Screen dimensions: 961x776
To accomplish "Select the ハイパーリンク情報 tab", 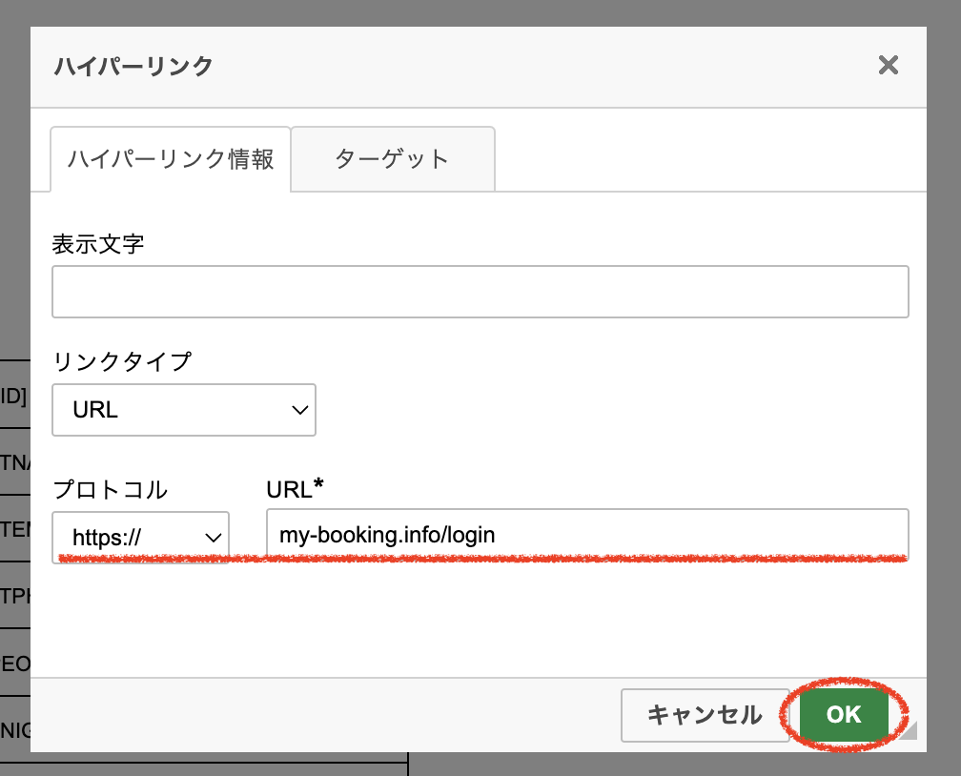I will point(171,158).
